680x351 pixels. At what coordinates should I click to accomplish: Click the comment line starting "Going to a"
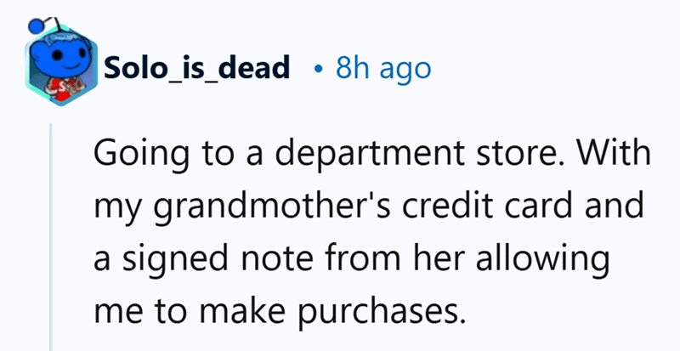point(372,154)
